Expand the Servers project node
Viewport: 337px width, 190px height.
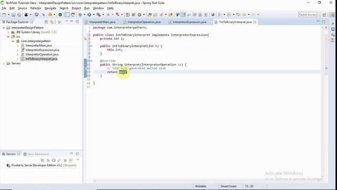click(x=4, y=63)
